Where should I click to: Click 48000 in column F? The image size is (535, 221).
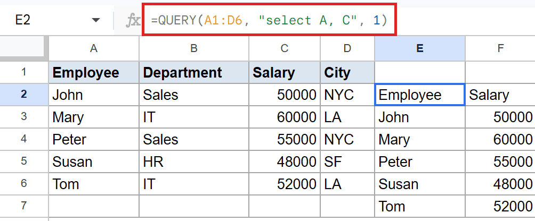pos(500,183)
